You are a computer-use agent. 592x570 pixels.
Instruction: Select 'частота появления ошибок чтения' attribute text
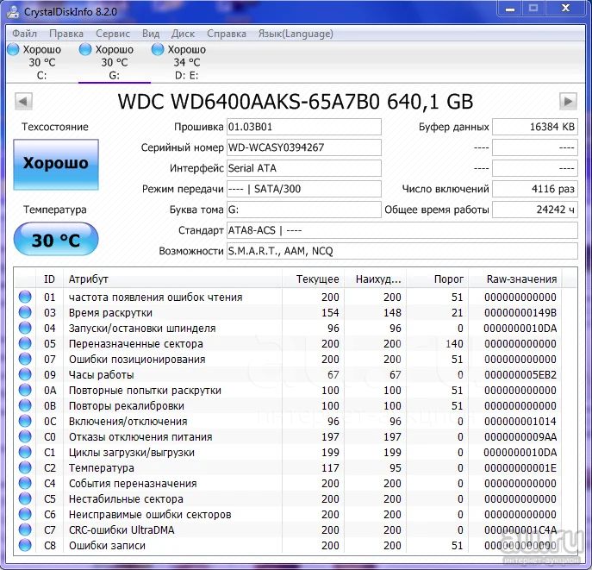(x=156, y=298)
